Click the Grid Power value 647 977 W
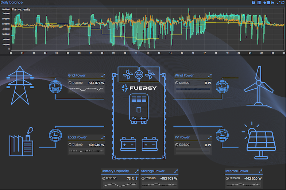286x190 pixels. [x=96, y=83]
